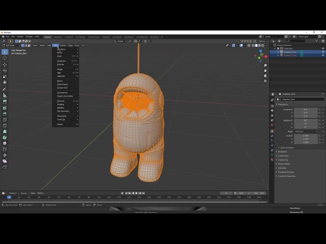Click the Scale Z value field
The image size is (326, 244).
pyautogui.click(x=306, y=142)
